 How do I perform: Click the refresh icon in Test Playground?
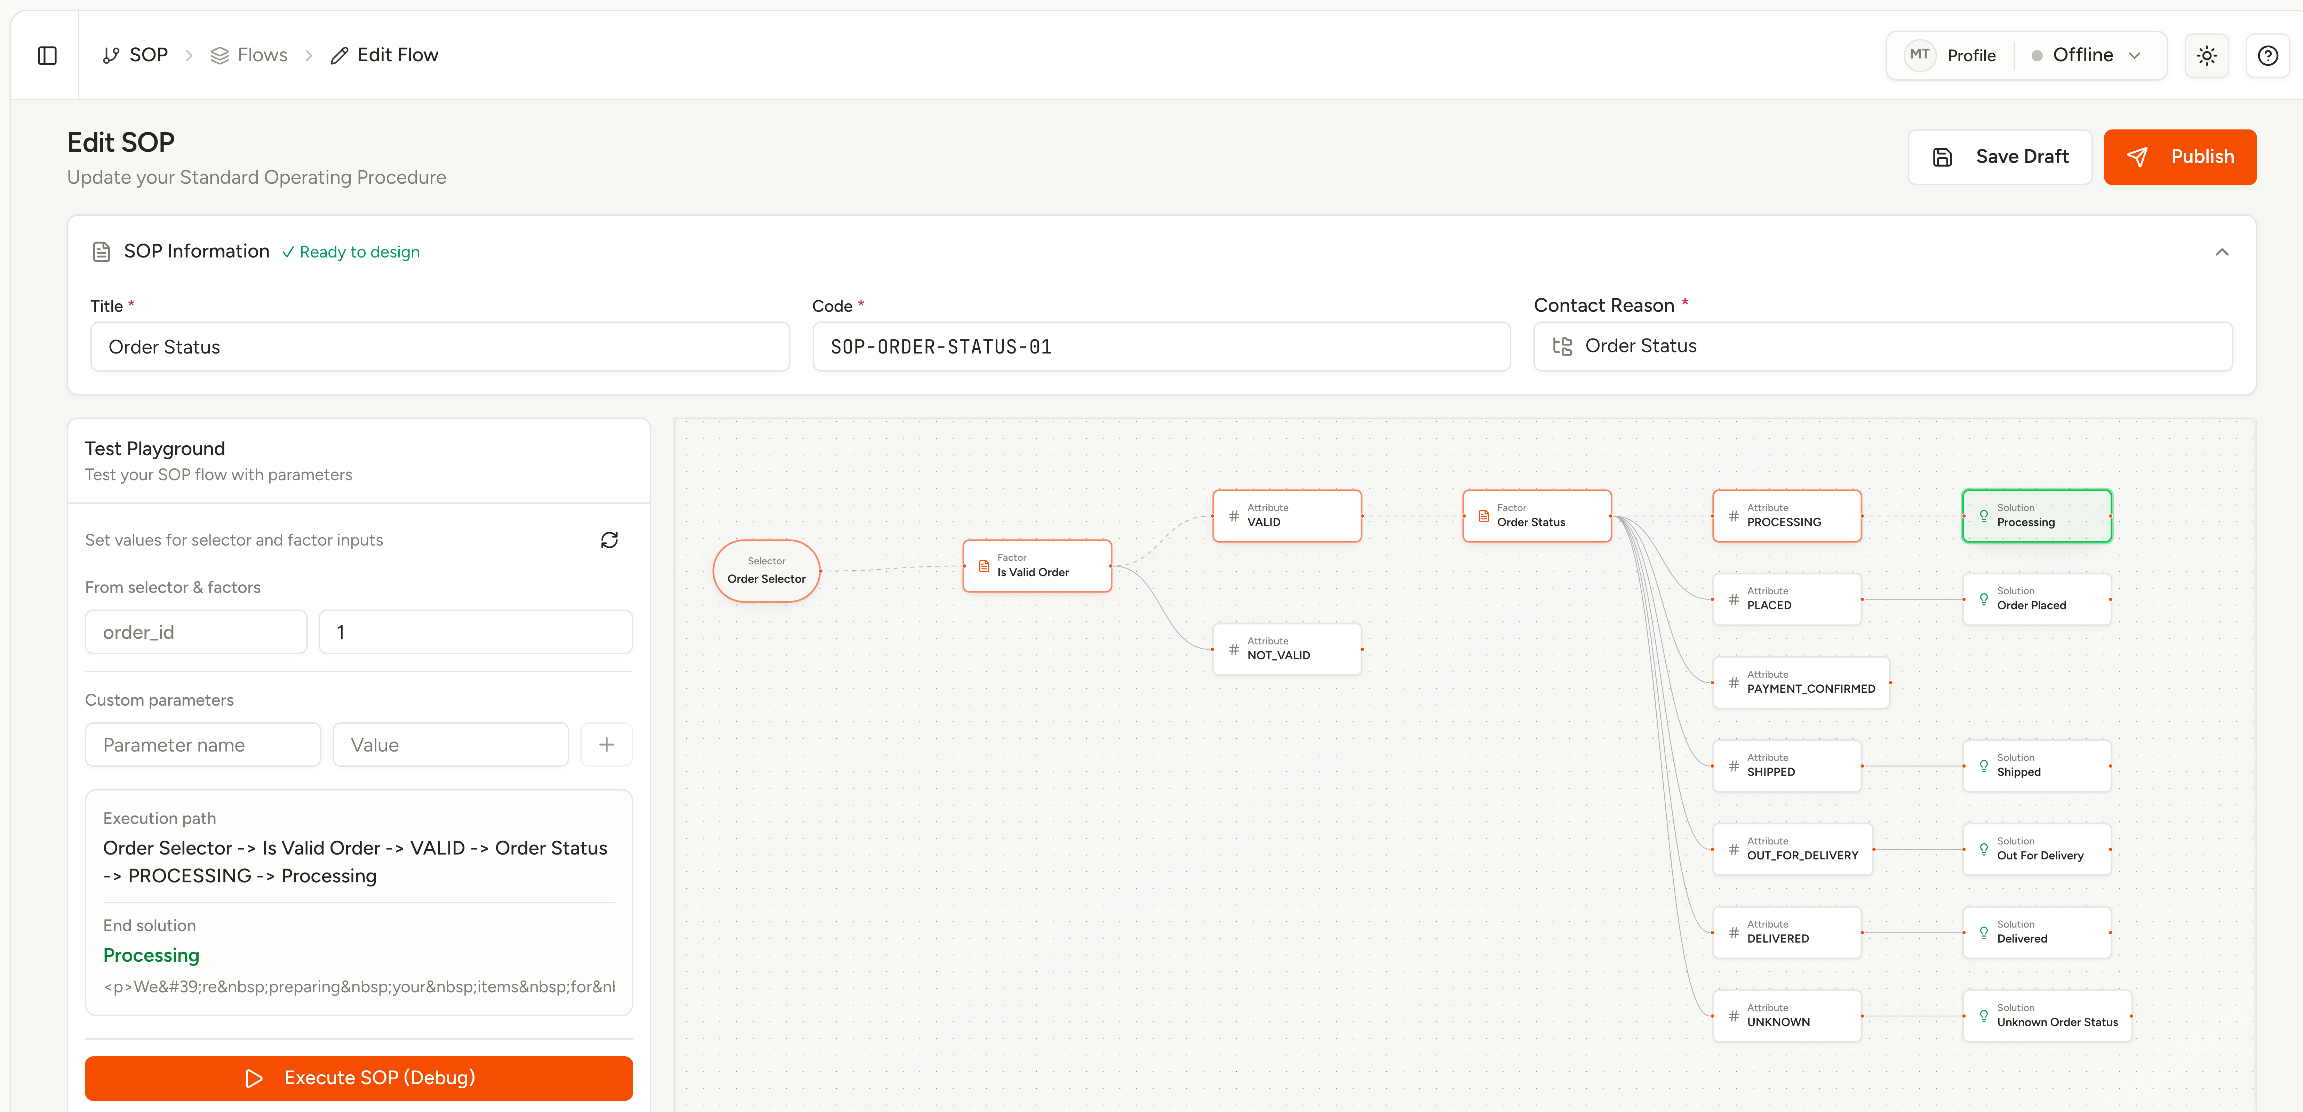pyautogui.click(x=609, y=540)
